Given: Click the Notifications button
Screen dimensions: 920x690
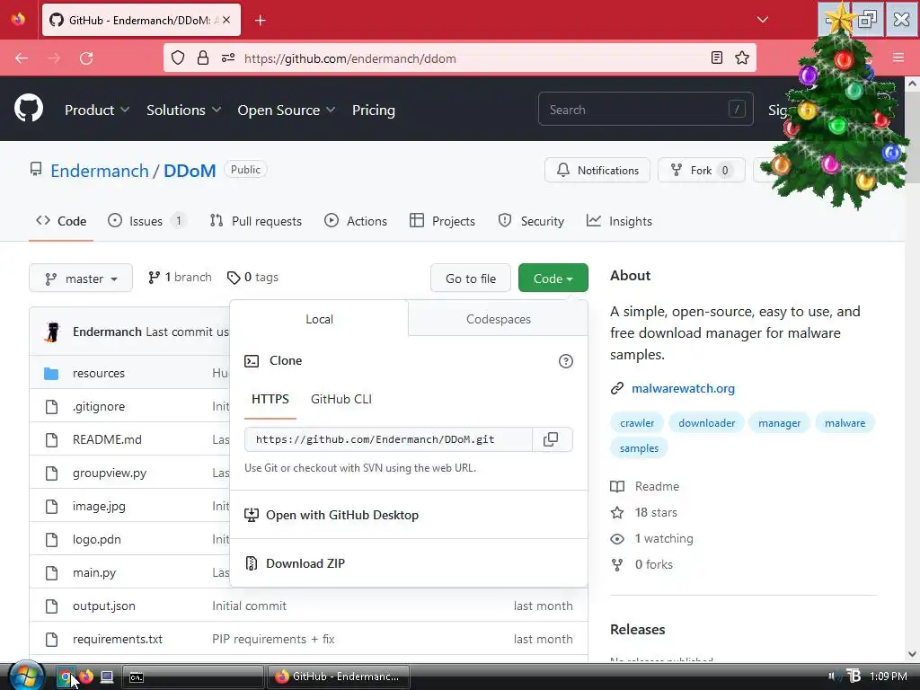Looking at the screenshot, I should (597, 170).
